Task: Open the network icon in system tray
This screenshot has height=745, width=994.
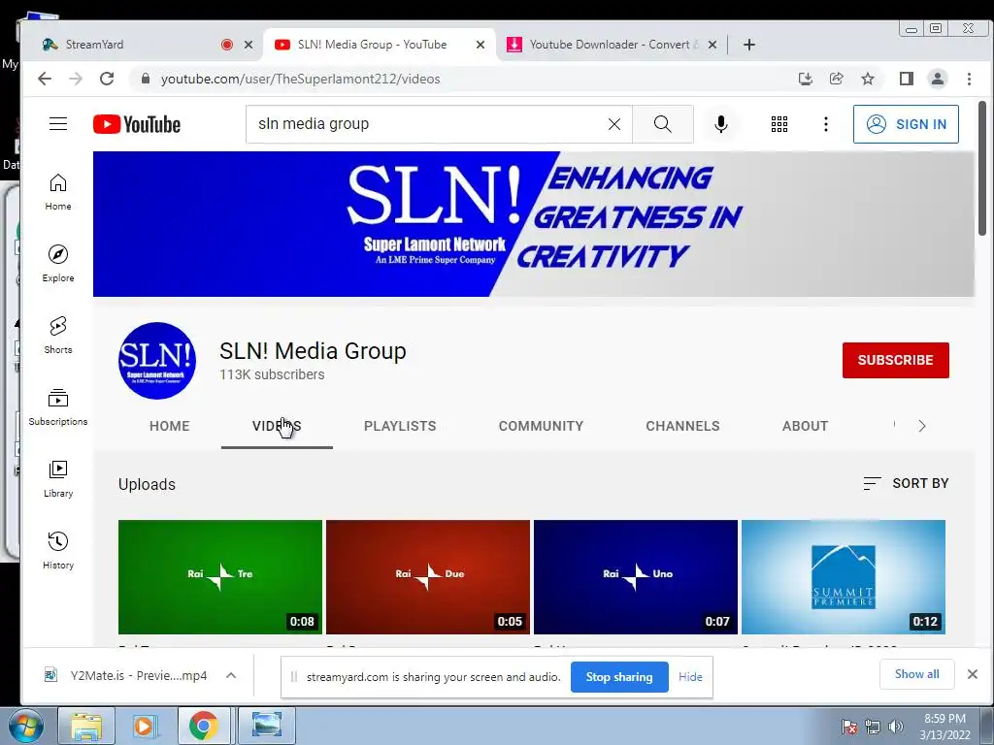Action: (873, 727)
